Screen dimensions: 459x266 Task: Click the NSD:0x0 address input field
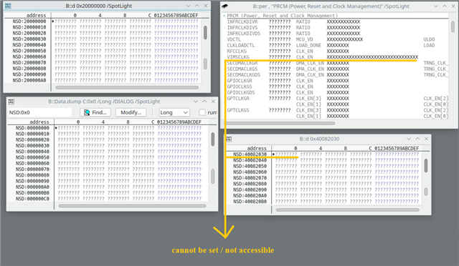click(x=40, y=112)
